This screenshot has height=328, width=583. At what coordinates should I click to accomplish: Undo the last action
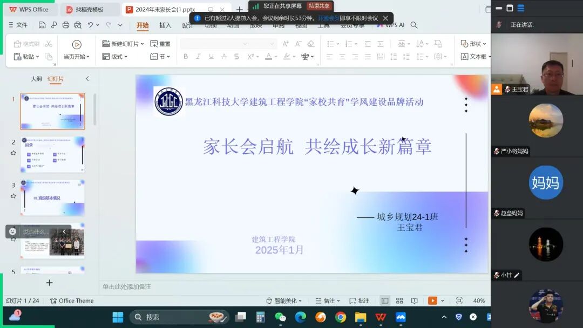tap(91, 25)
